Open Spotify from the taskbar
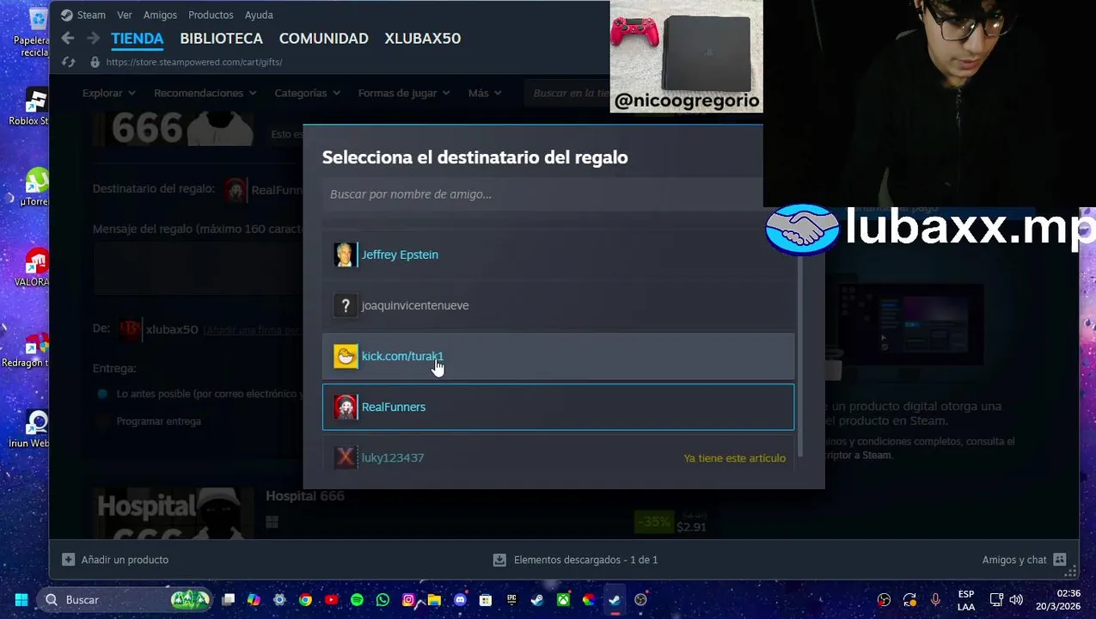 click(x=357, y=600)
